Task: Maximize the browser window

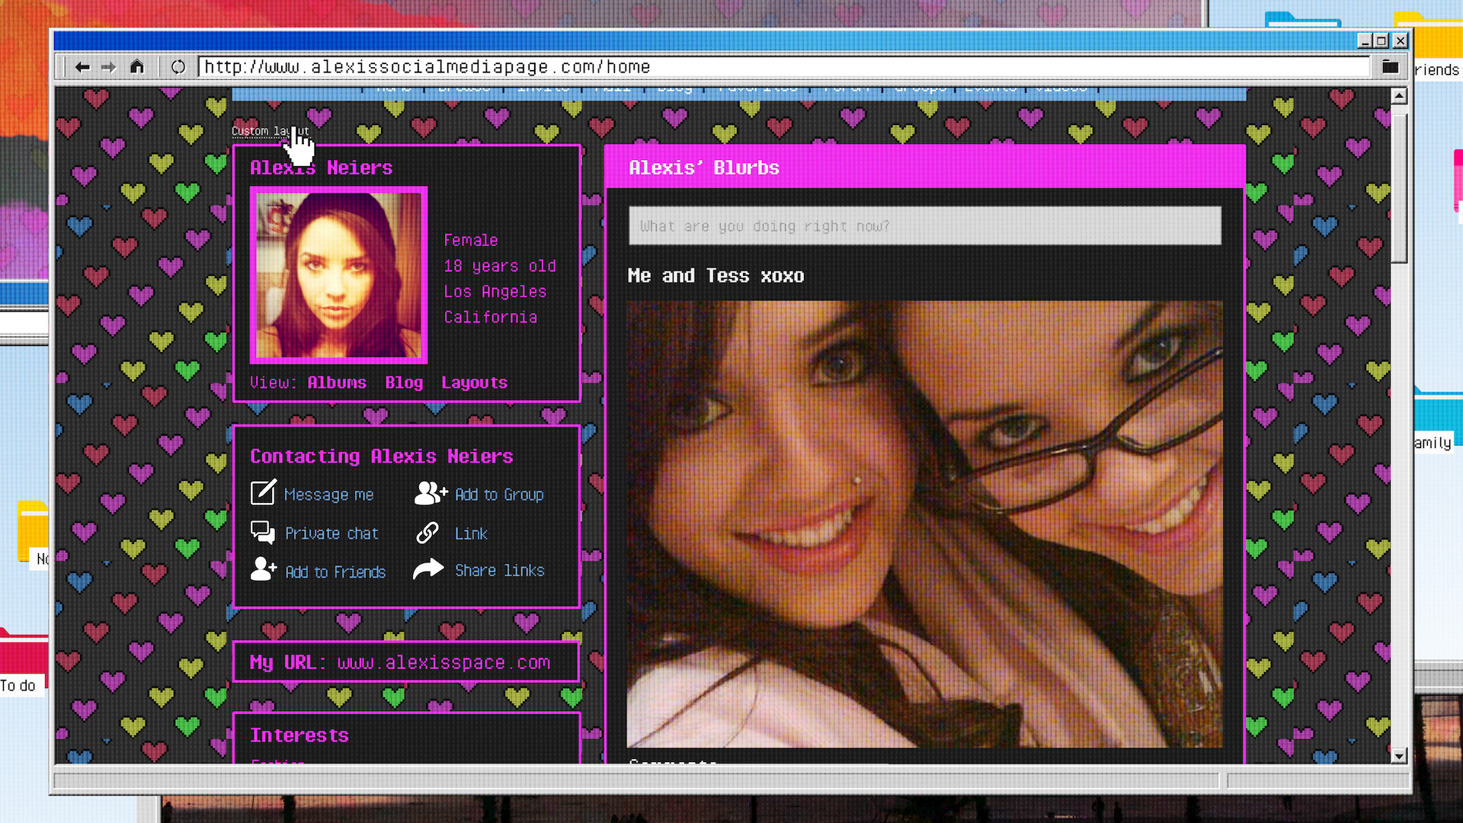Action: (x=1382, y=41)
